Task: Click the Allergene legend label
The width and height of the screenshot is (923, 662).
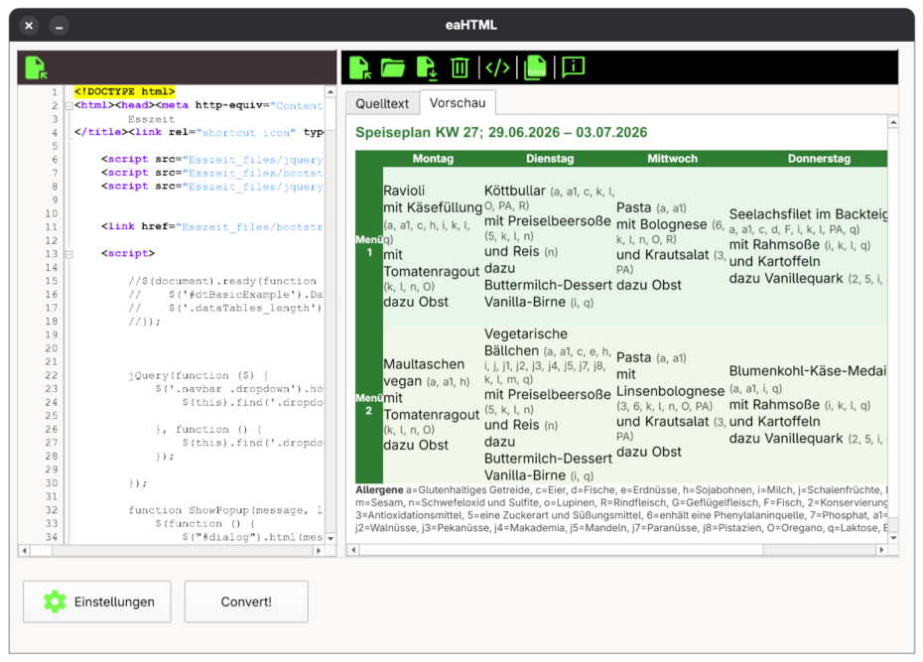Action: pos(379,490)
